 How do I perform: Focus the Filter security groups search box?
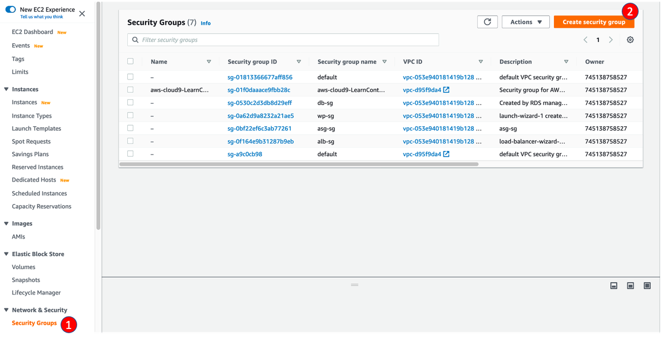[x=283, y=40]
